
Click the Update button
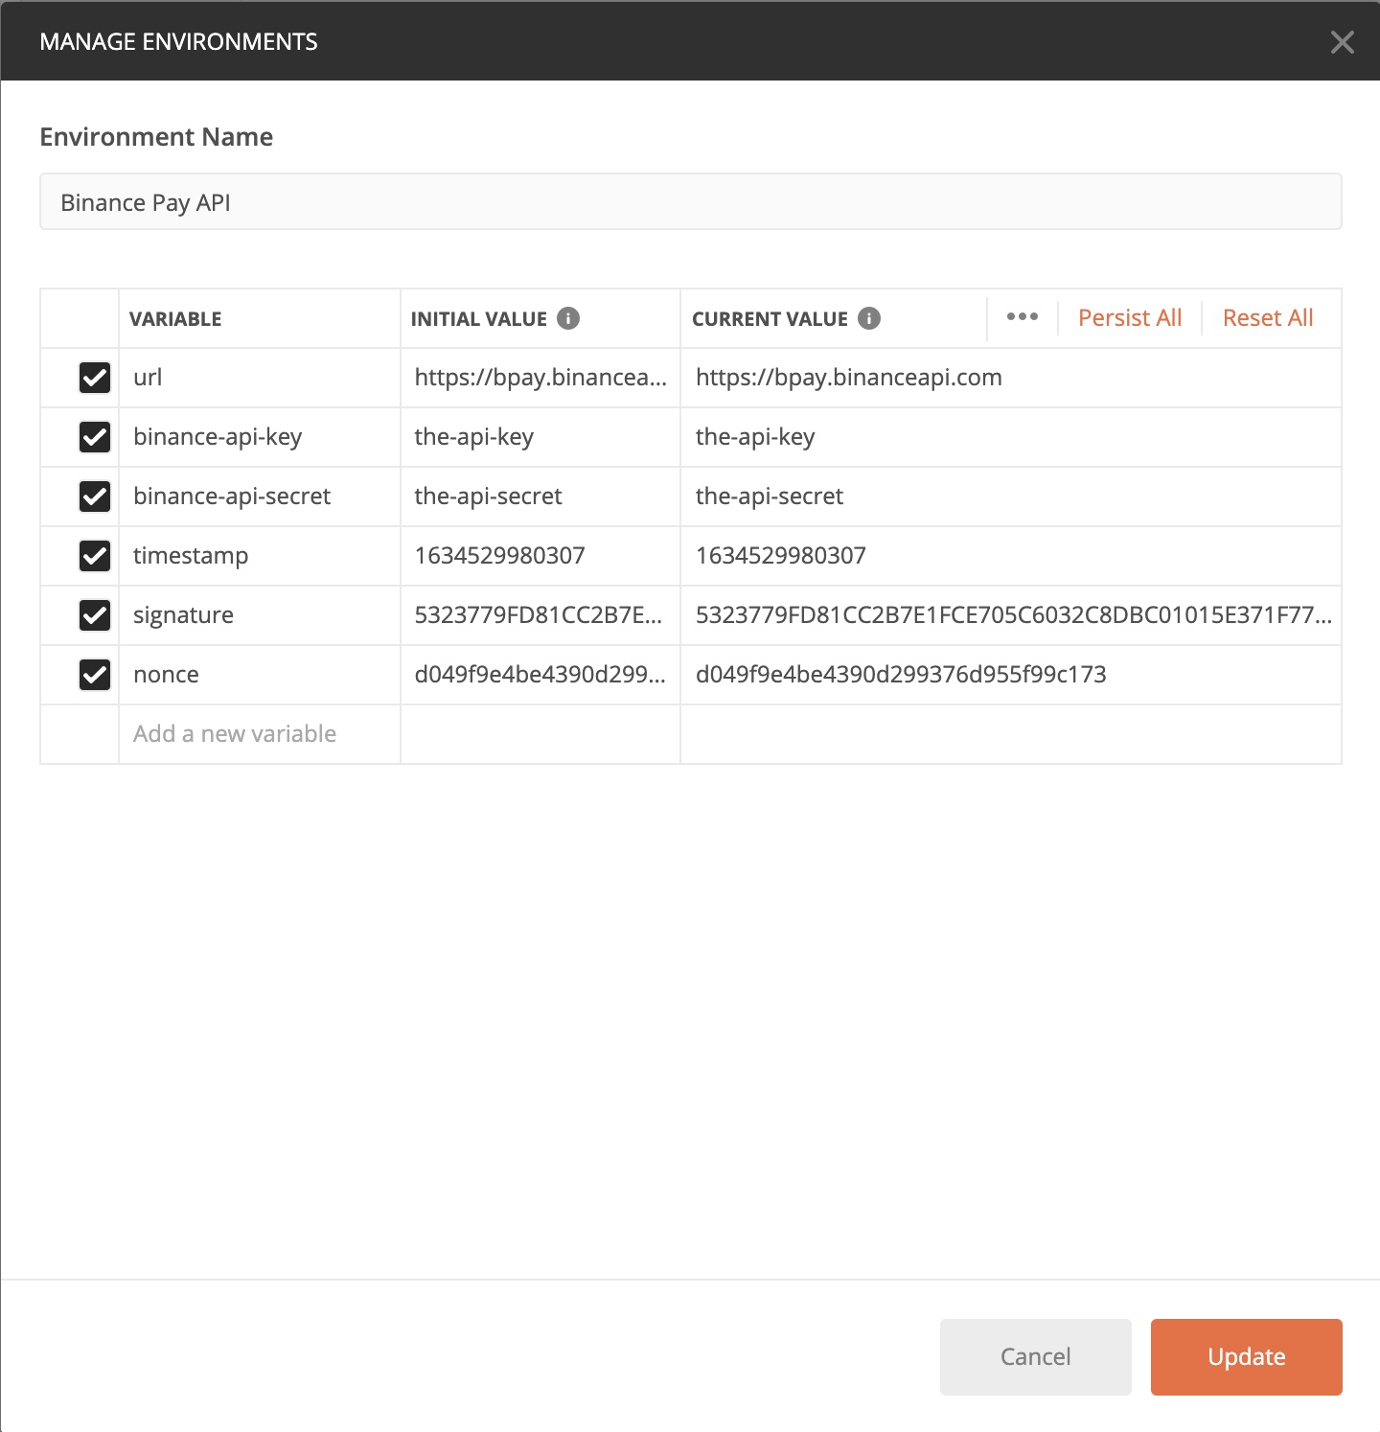pos(1247,1356)
